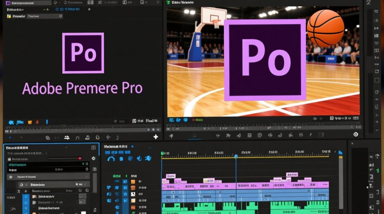Click the circle at the end of the green-text row
Viewport: 384px width, 214px height.
click(x=87, y=164)
